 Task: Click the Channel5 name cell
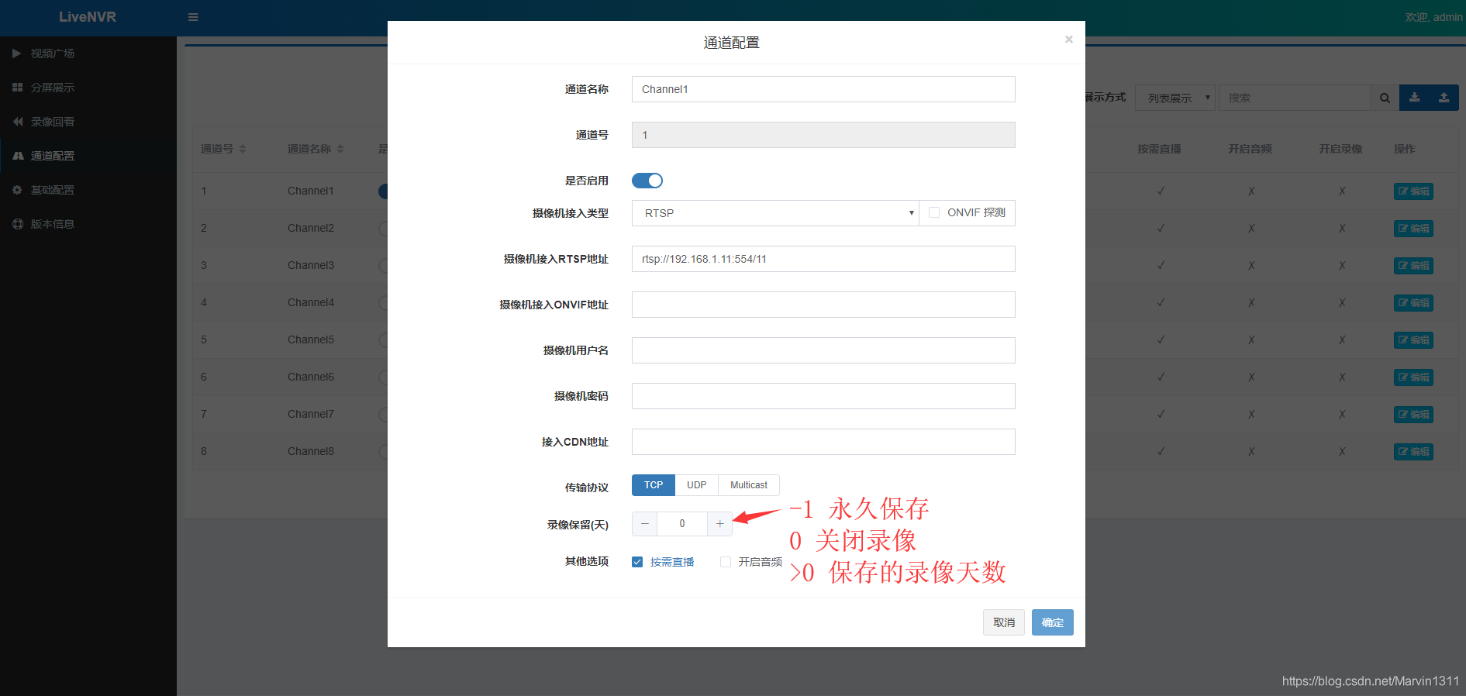click(311, 339)
